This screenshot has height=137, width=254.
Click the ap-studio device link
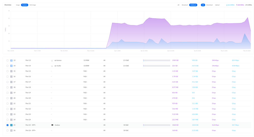(x=58, y=66)
